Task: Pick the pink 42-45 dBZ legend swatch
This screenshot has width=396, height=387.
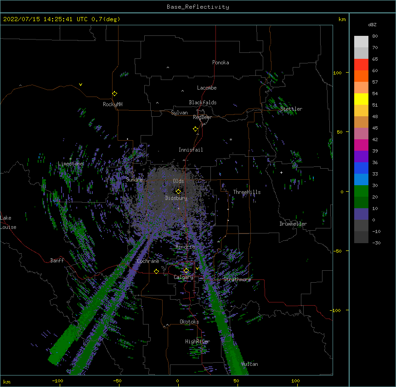Action: tap(361, 134)
